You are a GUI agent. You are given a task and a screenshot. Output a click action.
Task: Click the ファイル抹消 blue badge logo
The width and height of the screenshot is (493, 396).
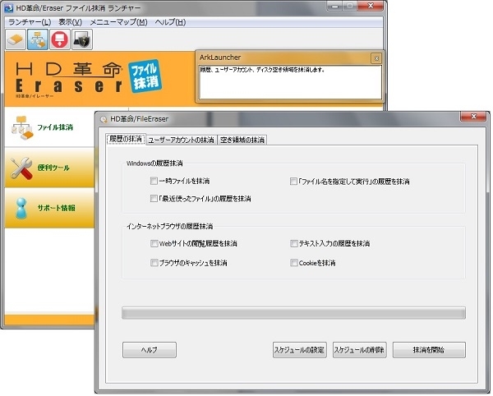(145, 76)
